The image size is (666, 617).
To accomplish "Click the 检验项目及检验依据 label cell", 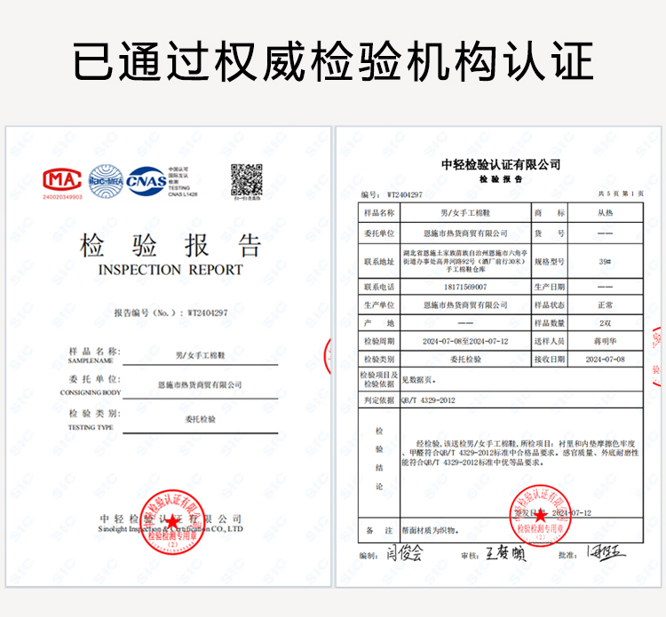I will click(379, 380).
